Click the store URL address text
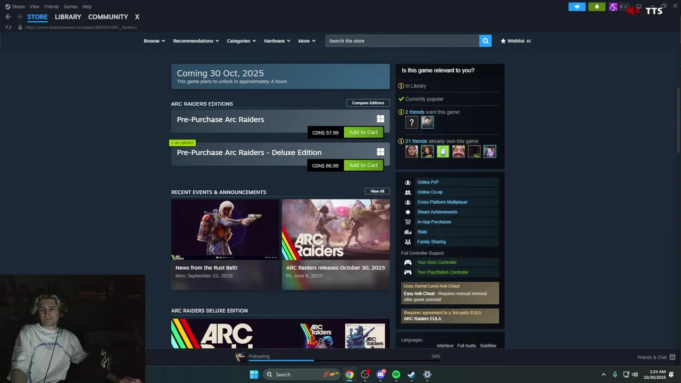Viewport: 681px width, 383px height. point(81,27)
